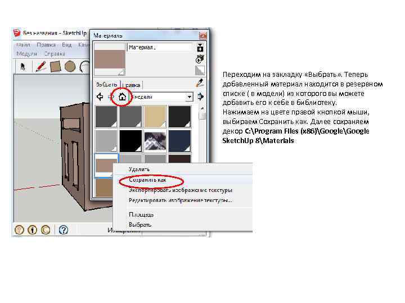Close the Materials dialog

[x=202, y=35]
